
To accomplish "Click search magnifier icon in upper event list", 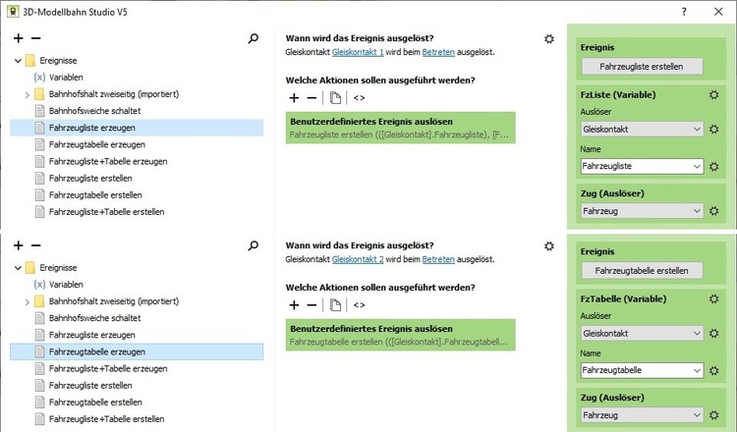I will pos(254,39).
